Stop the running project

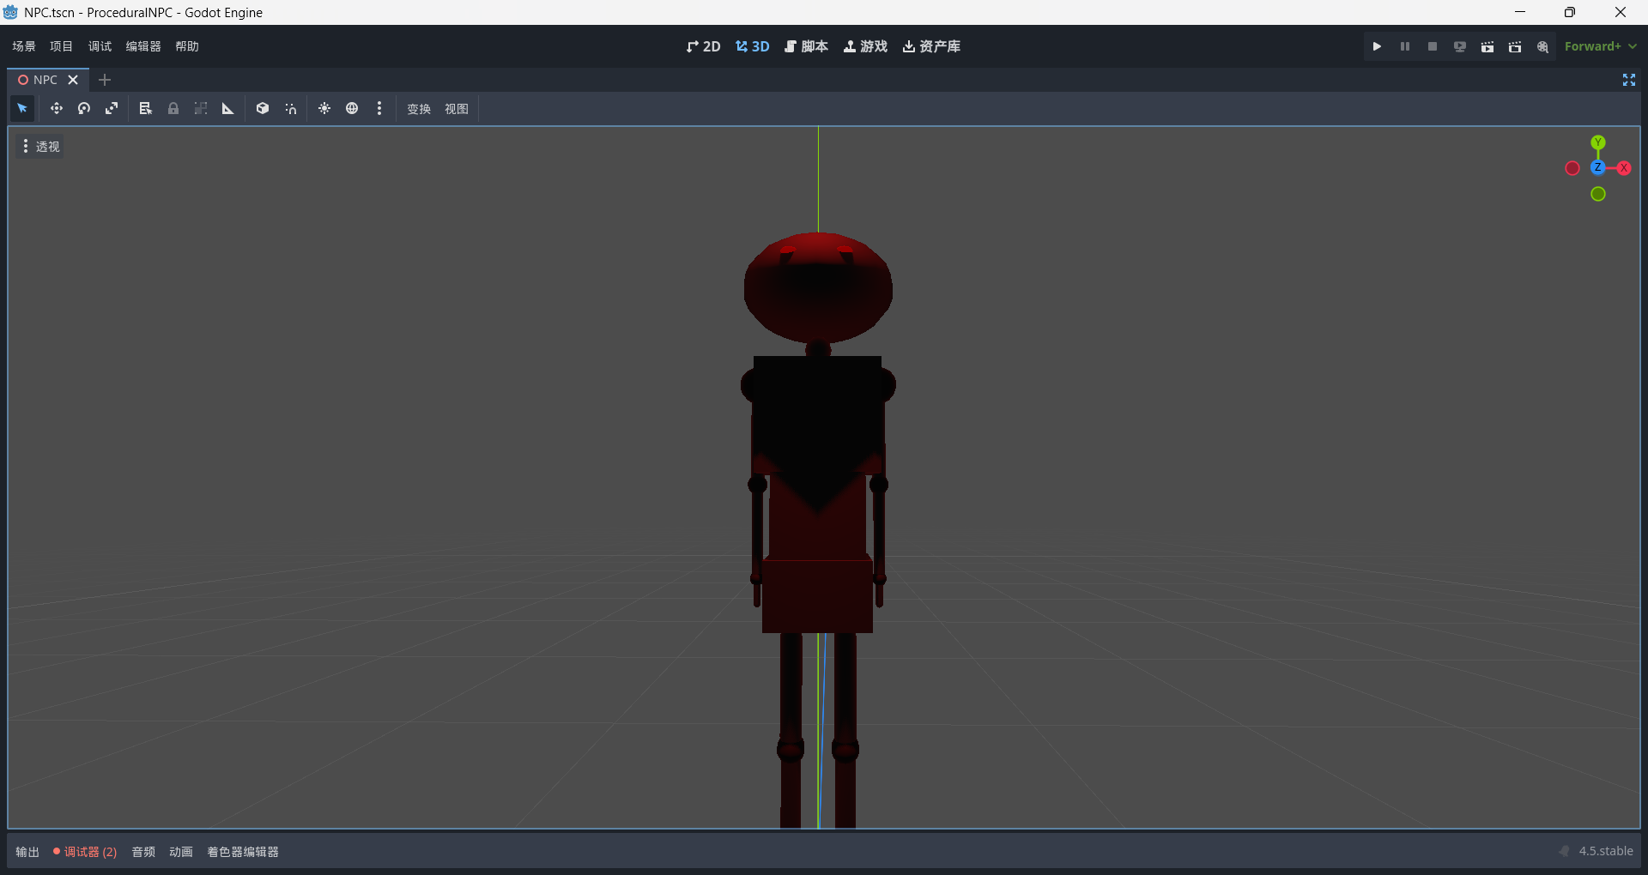[x=1433, y=46]
